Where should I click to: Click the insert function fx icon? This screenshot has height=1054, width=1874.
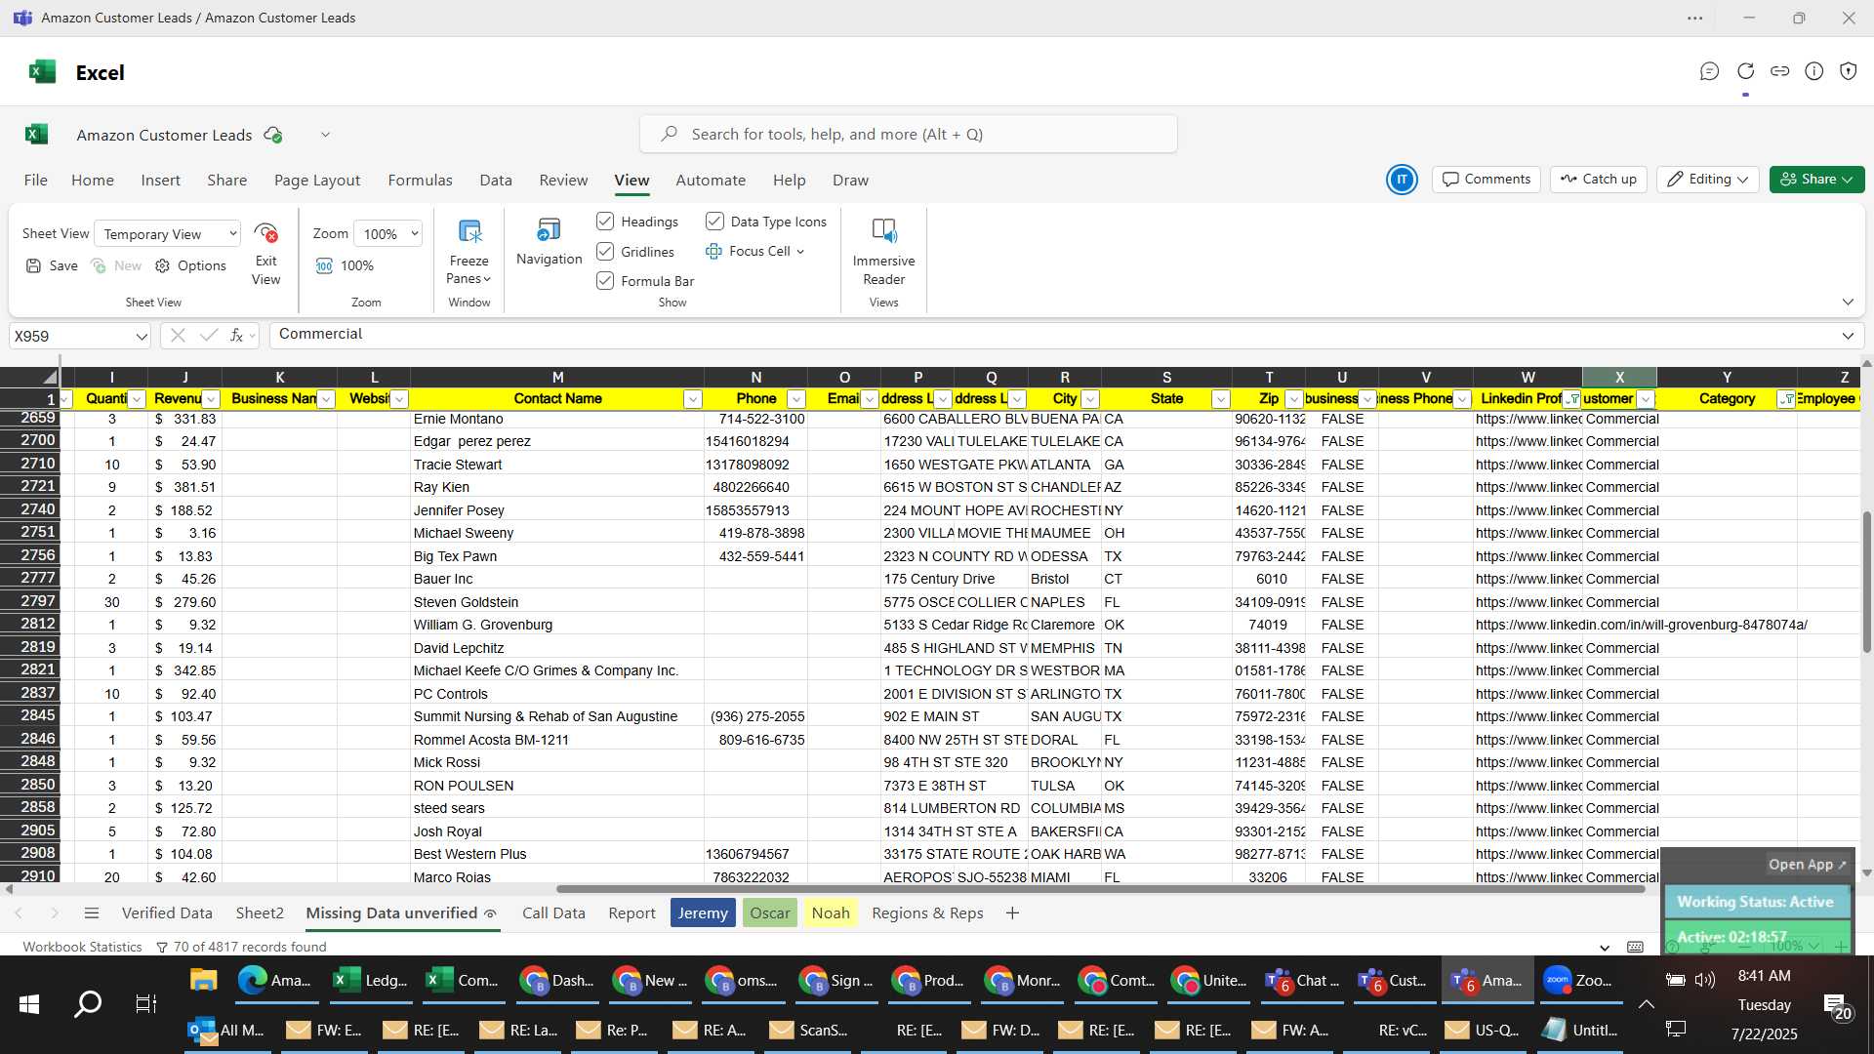[236, 336]
